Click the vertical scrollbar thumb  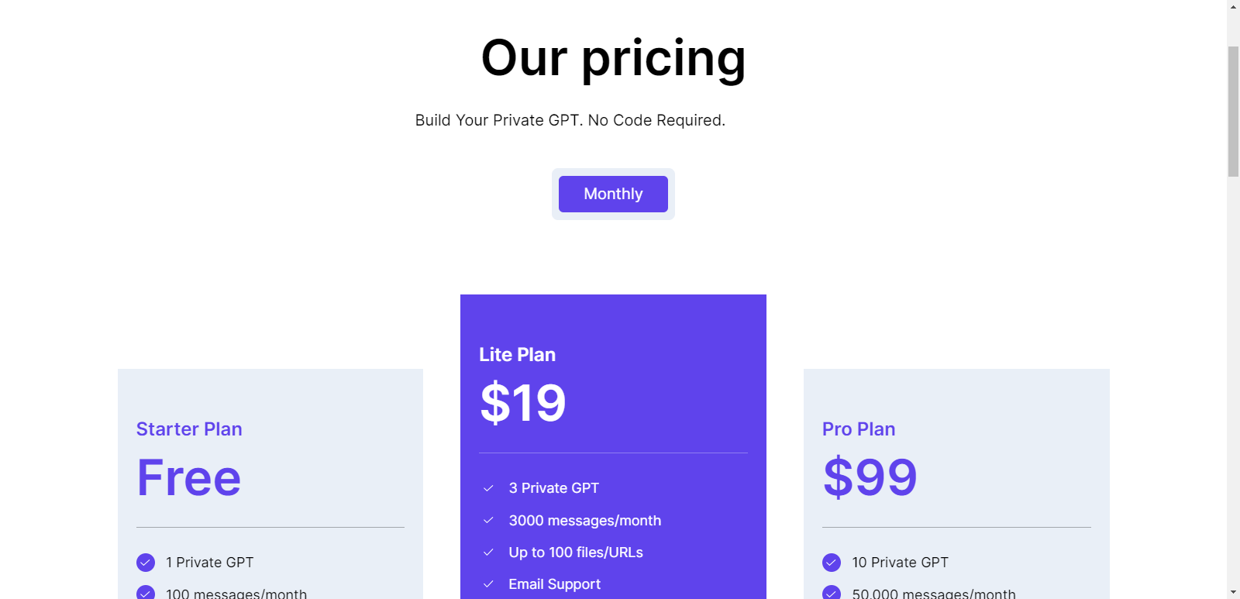click(1233, 112)
